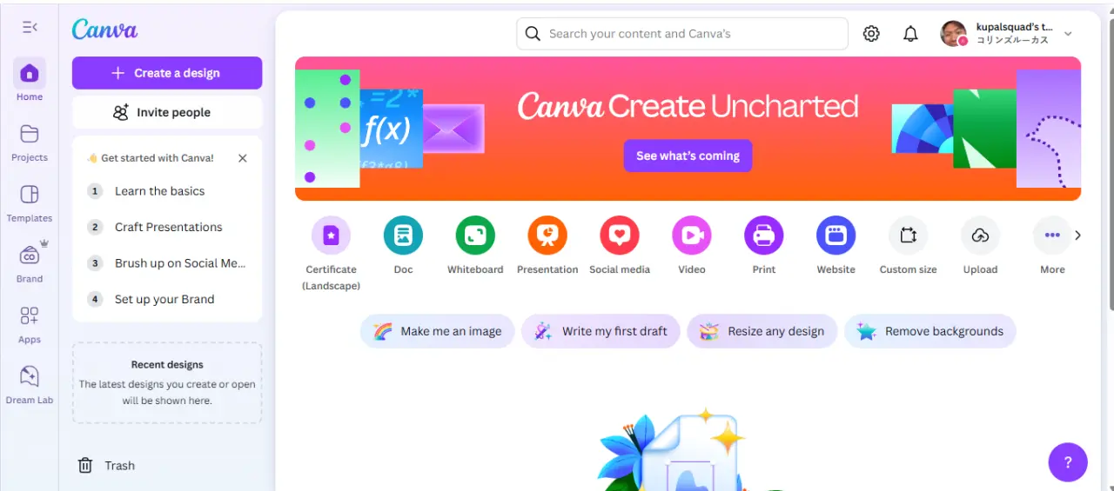Open Trash in the side panel
Viewport: 1114px width, 491px height.
pyautogui.click(x=106, y=466)
